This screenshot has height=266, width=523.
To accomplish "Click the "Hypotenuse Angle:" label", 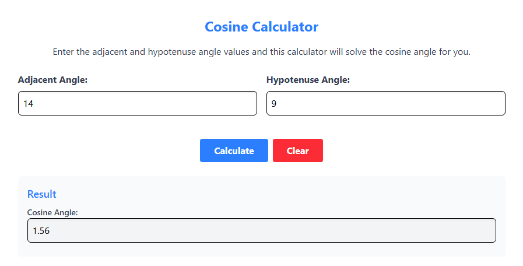I will 308,80.
